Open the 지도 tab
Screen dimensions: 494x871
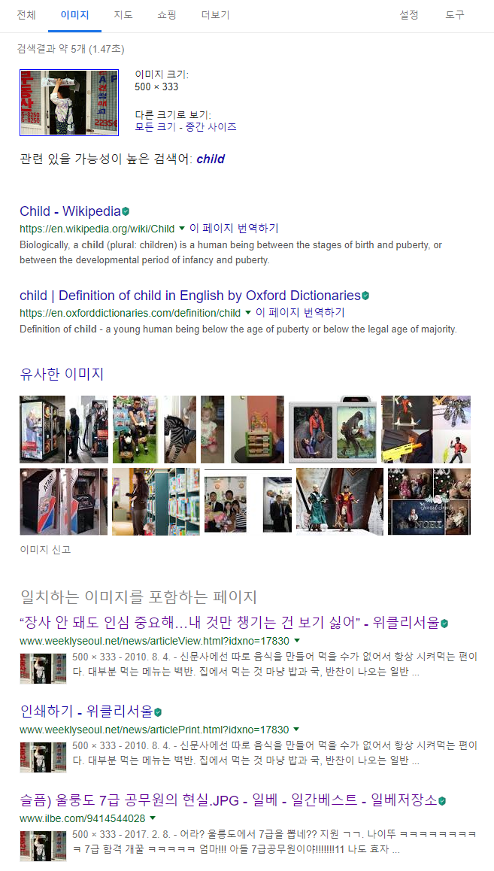click(x=123, y=15)
